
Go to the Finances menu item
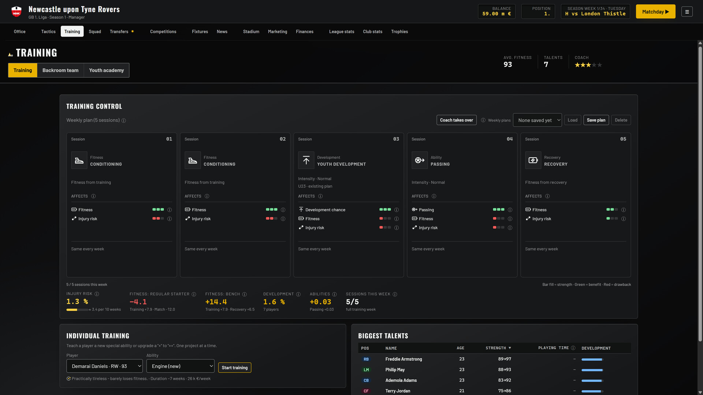click(305, 31)
